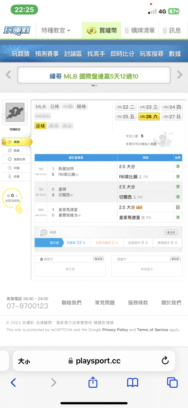
Task: Select the blue 運彩盤 tab
Action: [x=49, y=242]
